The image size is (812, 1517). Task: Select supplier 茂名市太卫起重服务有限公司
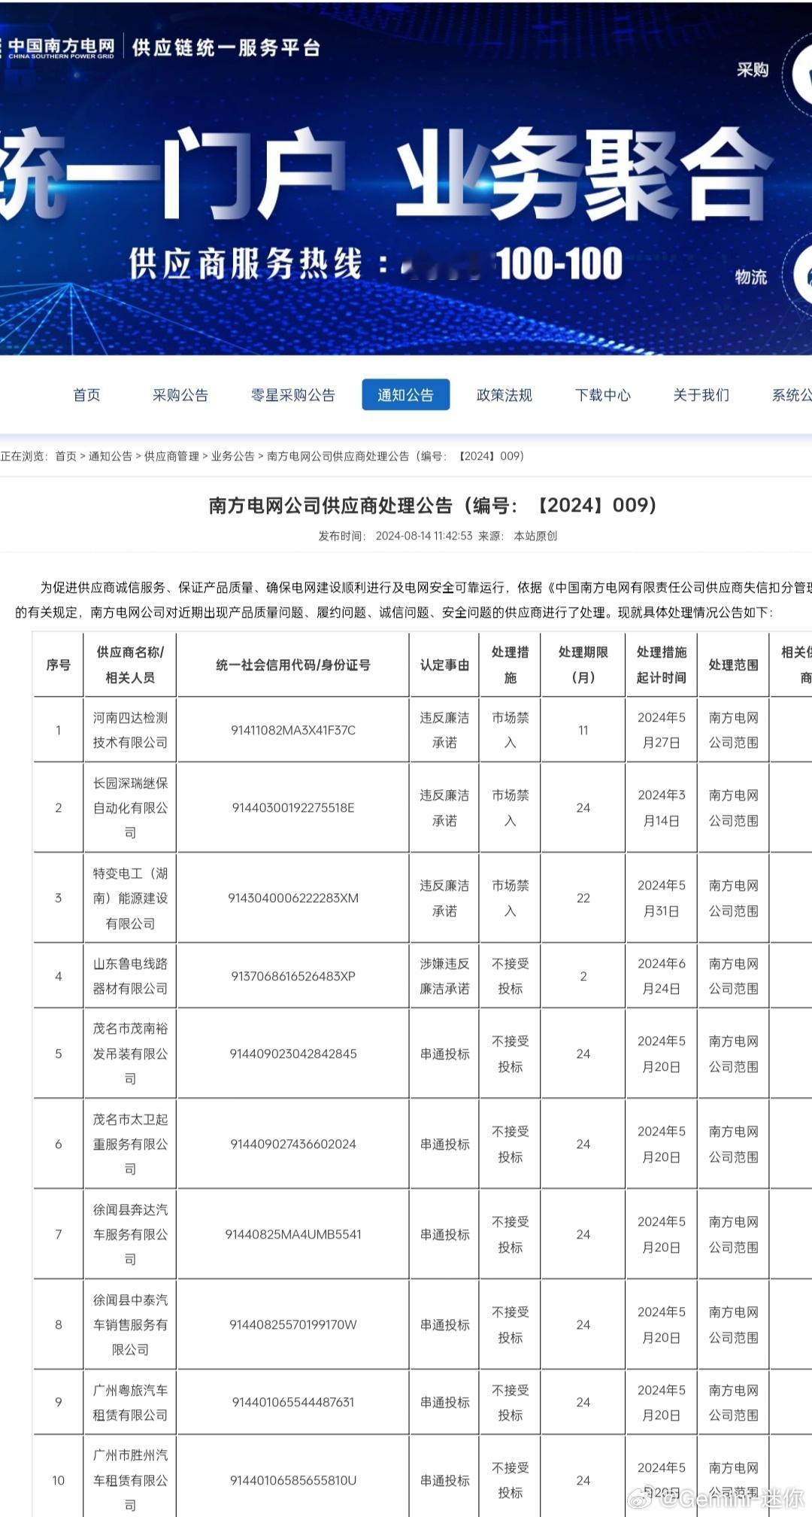(130, 1144)
